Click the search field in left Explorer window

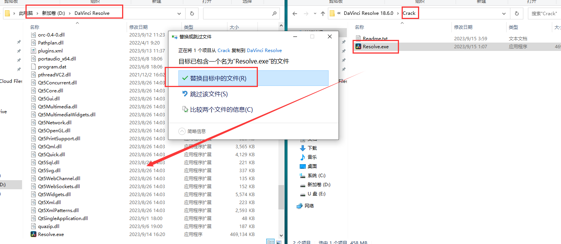click(x=242, y=13)
